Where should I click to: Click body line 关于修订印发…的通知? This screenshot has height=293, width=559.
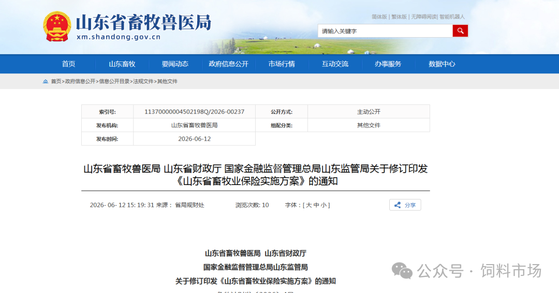pyautogui.click(x=256, y=281)
